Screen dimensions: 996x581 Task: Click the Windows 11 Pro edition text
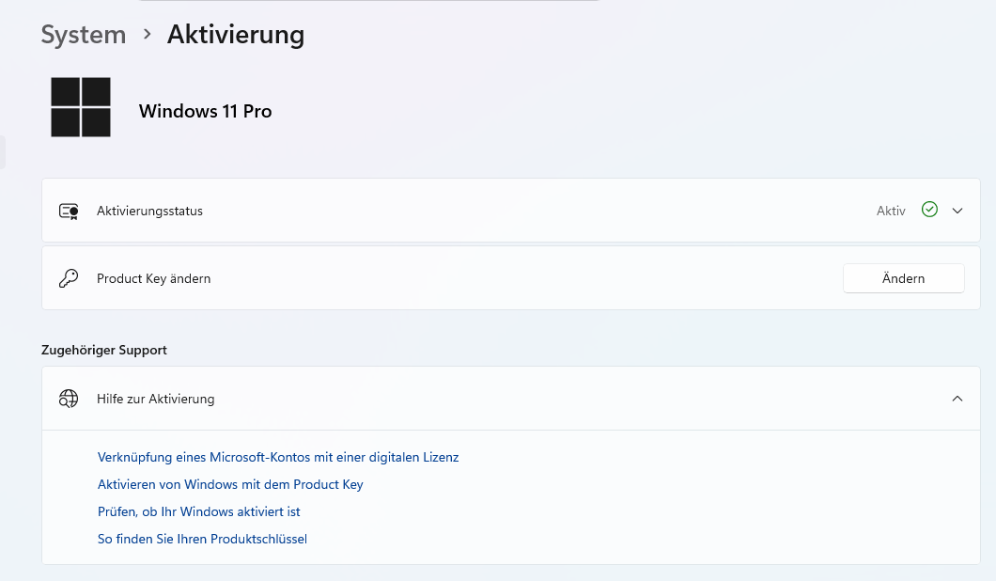pyautogui.click(x=205, y=111)
